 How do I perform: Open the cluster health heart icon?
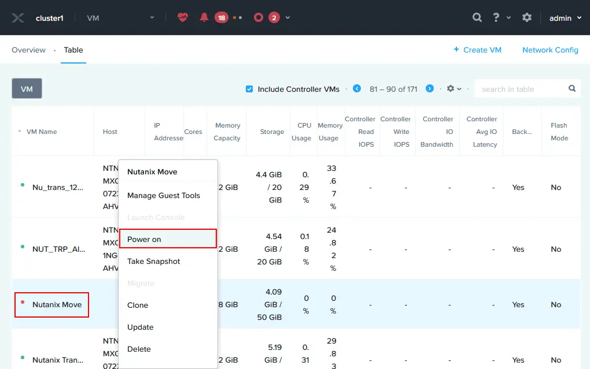(x=183, y=17)
